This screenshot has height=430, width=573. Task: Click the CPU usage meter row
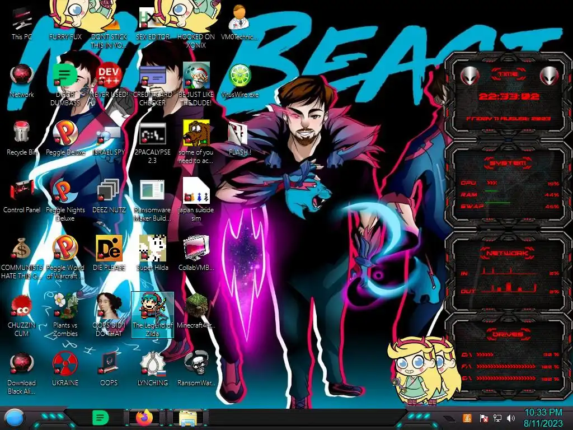pyautogui.click(x=509, y=183)
